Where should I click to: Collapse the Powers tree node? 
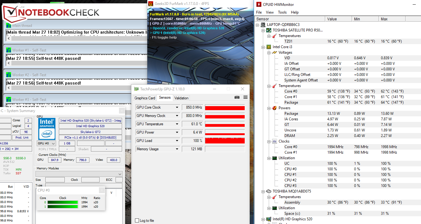click(269, 108)
